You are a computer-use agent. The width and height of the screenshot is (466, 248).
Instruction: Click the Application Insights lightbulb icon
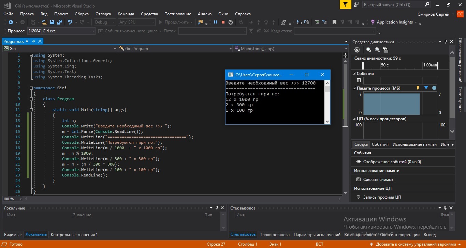373,22
